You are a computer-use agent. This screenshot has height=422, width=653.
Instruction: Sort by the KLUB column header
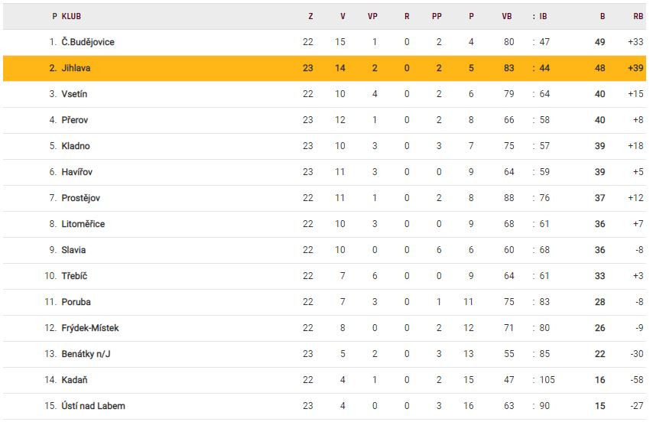(x=72, y=16)
